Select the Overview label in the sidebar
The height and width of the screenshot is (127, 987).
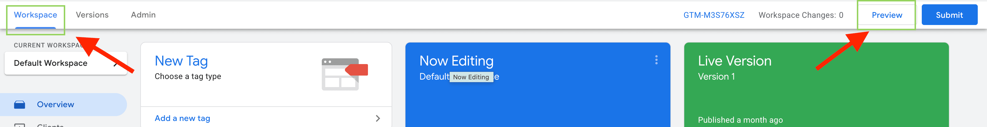tap(55, 105)
